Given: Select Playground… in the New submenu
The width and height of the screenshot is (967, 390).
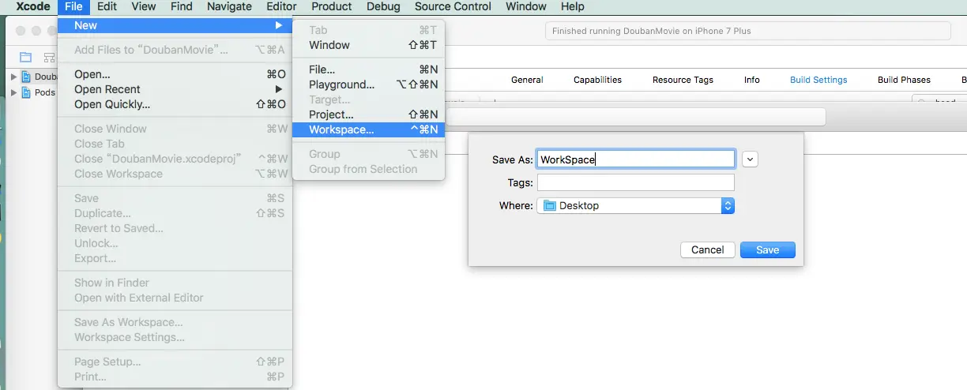Looking at the screenshot, I should [368, 84].
